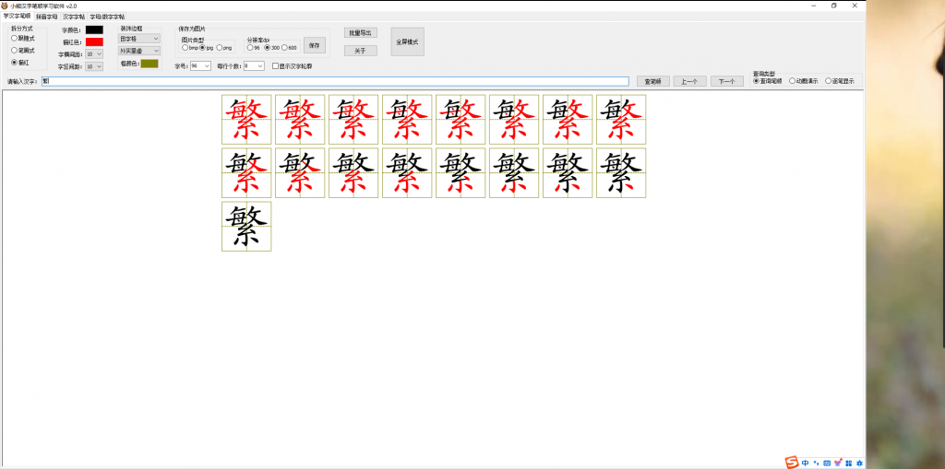
Task: Select 查询笔顺 query type
Action: click(x=768, y=81)
